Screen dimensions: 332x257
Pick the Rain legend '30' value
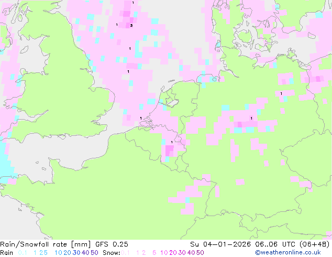click(x=76, y=253)
